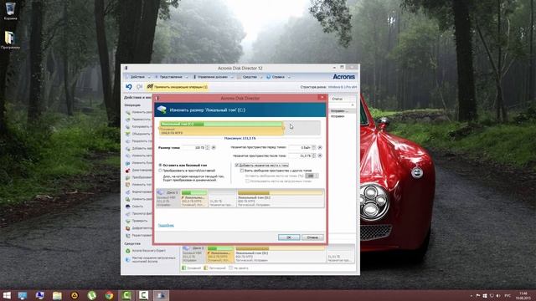Viewport: 536px width, 301px height.
Task: Click round button beside Размер тома field
Action: click(x=214, y=148)
